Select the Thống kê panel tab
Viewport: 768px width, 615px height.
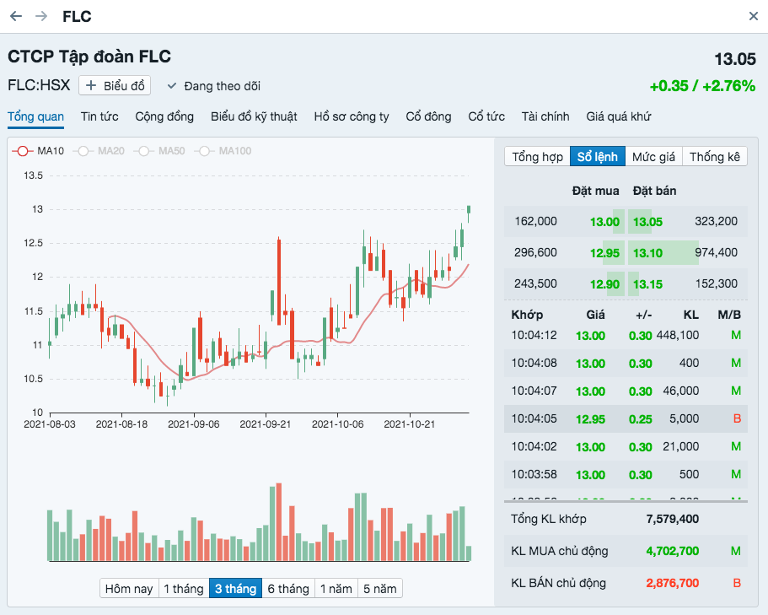tap(715, 157)
